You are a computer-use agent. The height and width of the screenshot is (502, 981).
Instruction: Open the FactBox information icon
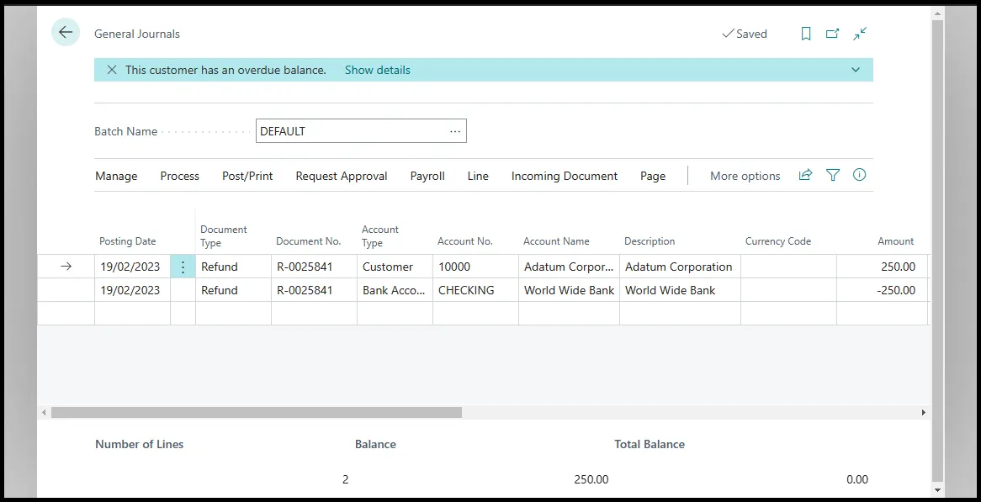[860, 175]
